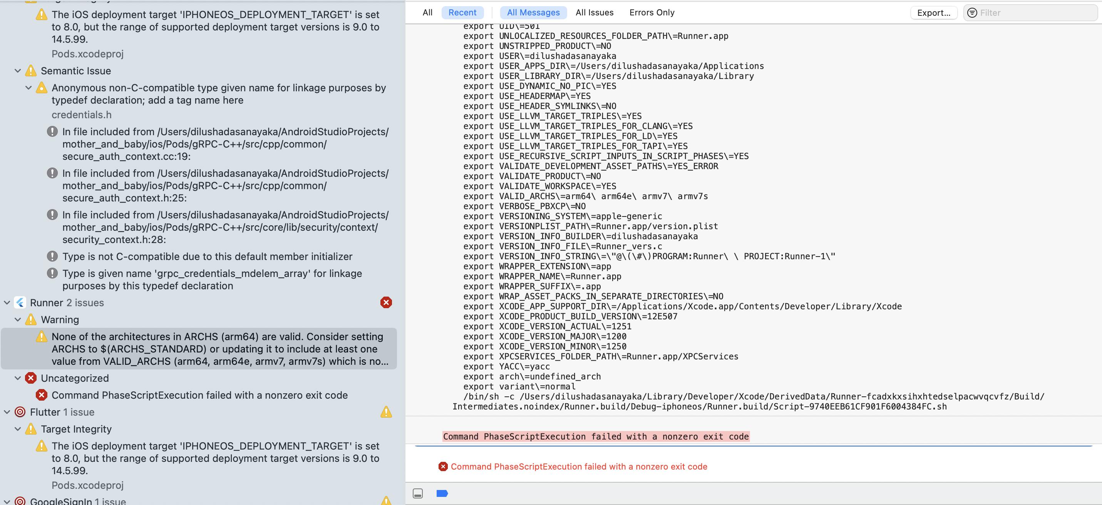
Task: Select the Recent scope toggle
Action: point(462,12)
